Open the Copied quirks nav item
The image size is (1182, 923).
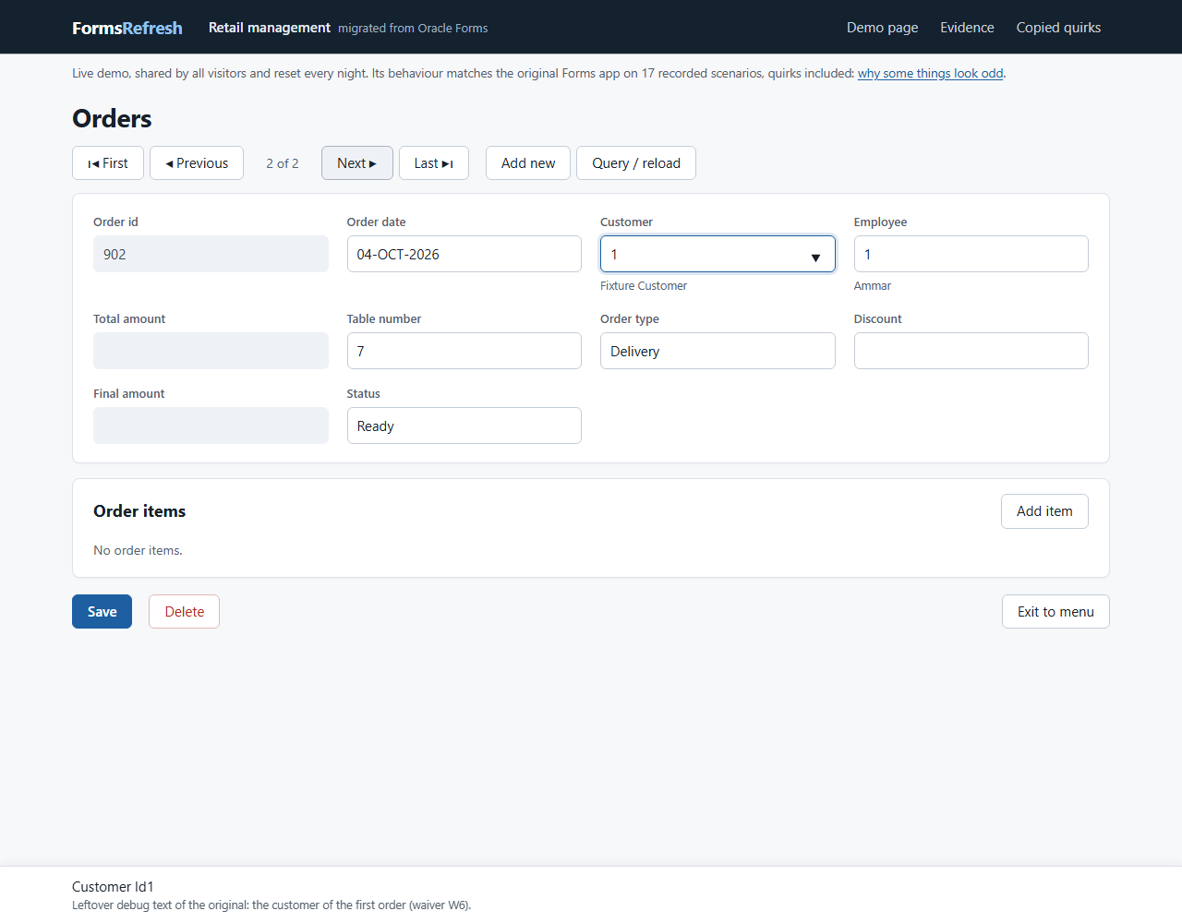click(x=1058, y=28)
